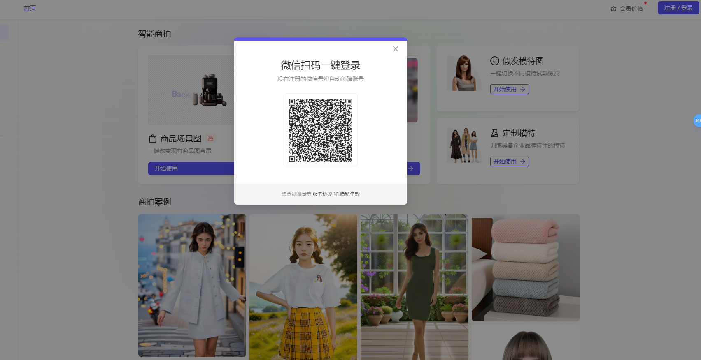Open 会员价格 membership pricing
This screenshot has width=701, height=360.
(631, 9)
